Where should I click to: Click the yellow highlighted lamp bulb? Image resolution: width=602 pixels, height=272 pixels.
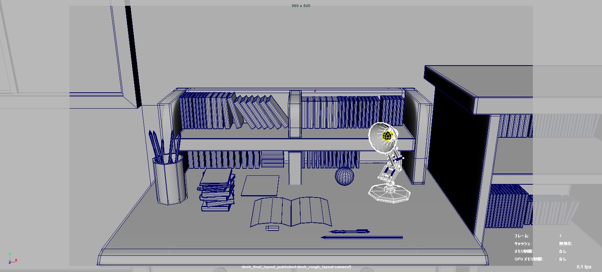387,135
